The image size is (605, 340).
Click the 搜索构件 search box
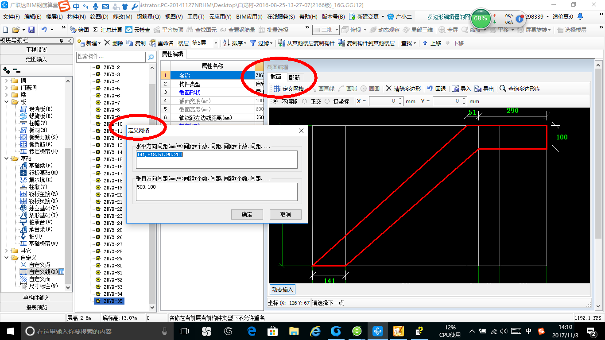pos(111,57)
